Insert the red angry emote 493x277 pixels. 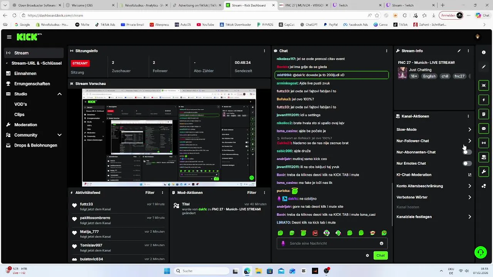(x=315, y=233)
